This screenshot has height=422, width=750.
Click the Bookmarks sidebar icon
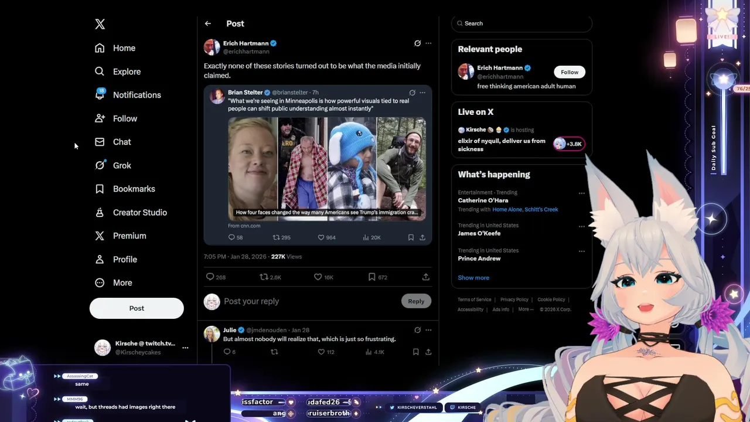pyautogui.click(x=100, y=189)
